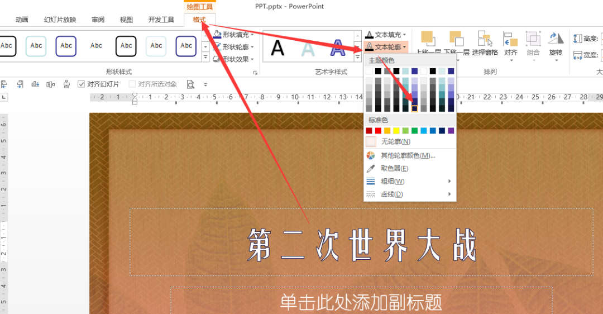
Task: Toggle the 对齐所选对象 checkbox
Action: coord(132,84)
